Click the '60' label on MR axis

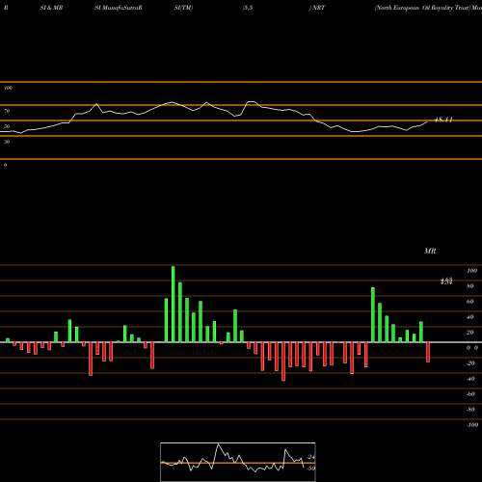[x=470, y=302]
